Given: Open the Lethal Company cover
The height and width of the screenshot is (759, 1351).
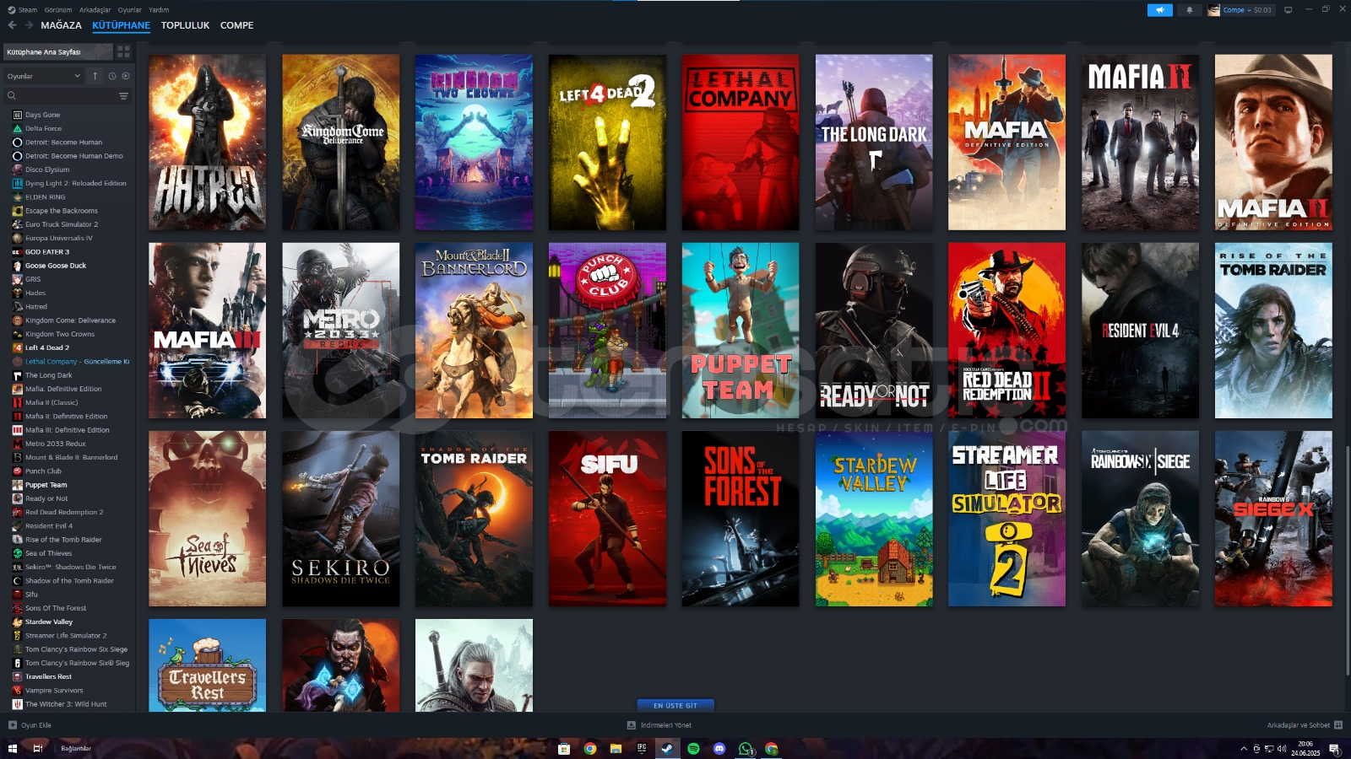Looking at the screenshot, I should point(741,143).
